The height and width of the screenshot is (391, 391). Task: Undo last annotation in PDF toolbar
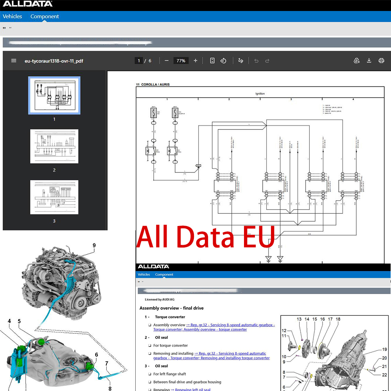pos(256,61)
